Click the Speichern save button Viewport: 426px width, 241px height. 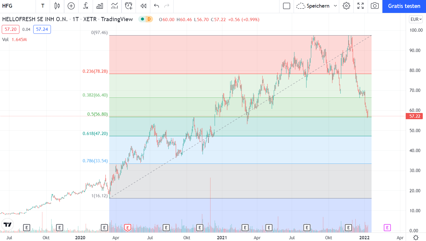click(313, 6)
